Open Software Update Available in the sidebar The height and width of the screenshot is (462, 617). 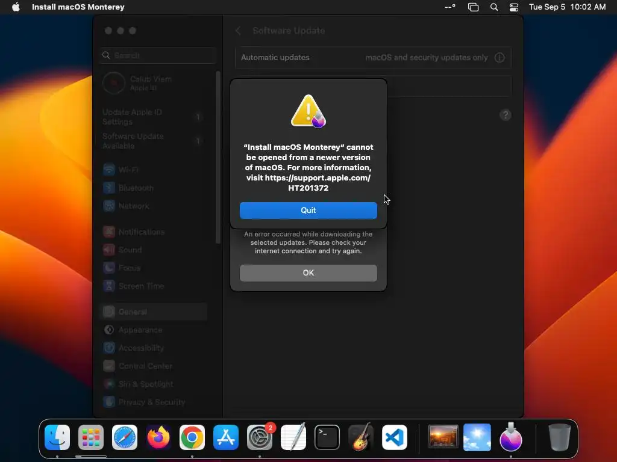click(154, 141)
